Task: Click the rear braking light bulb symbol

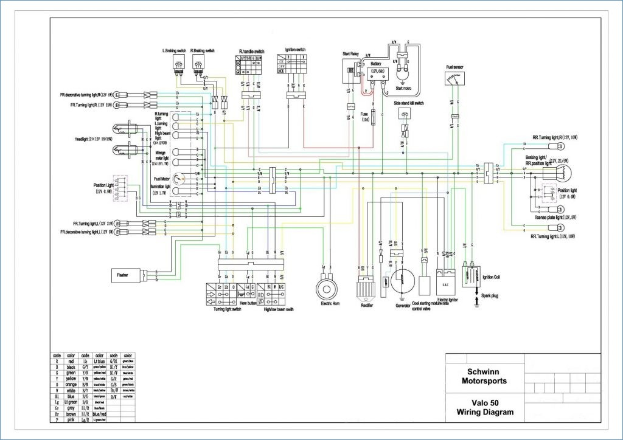Action: pyautogui.click(x=557, y=173)
